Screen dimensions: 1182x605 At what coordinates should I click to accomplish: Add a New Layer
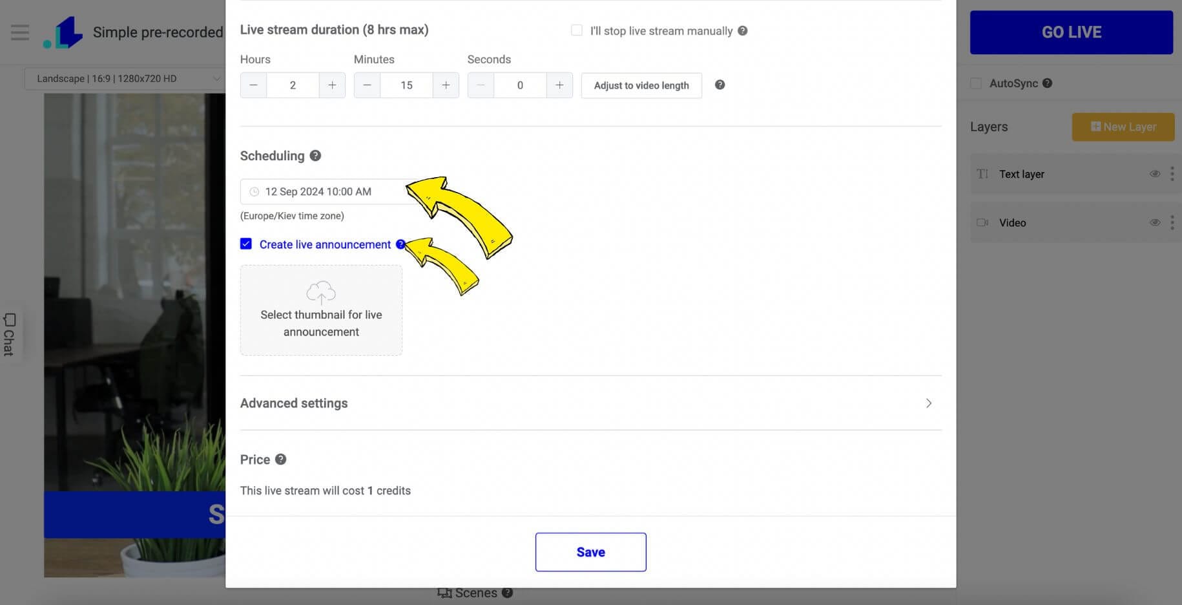click(x=1123, y=127)
